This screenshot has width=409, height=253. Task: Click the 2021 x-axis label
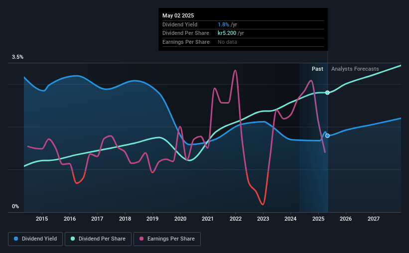click(208, 219)
